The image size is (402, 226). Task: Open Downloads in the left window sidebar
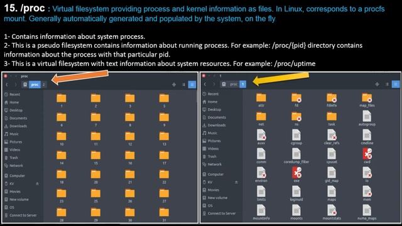16,126
